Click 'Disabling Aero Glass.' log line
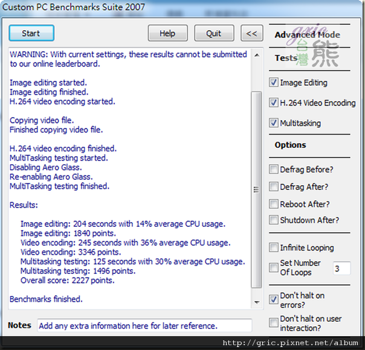This screenshot has width=365, height=350. (x=46, y=168)
